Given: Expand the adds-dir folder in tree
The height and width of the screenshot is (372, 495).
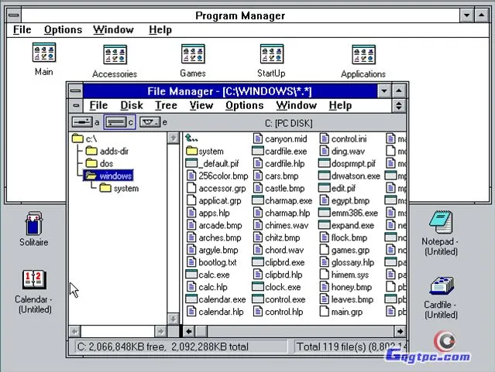Looking at the screenshot, I should 112,151.
